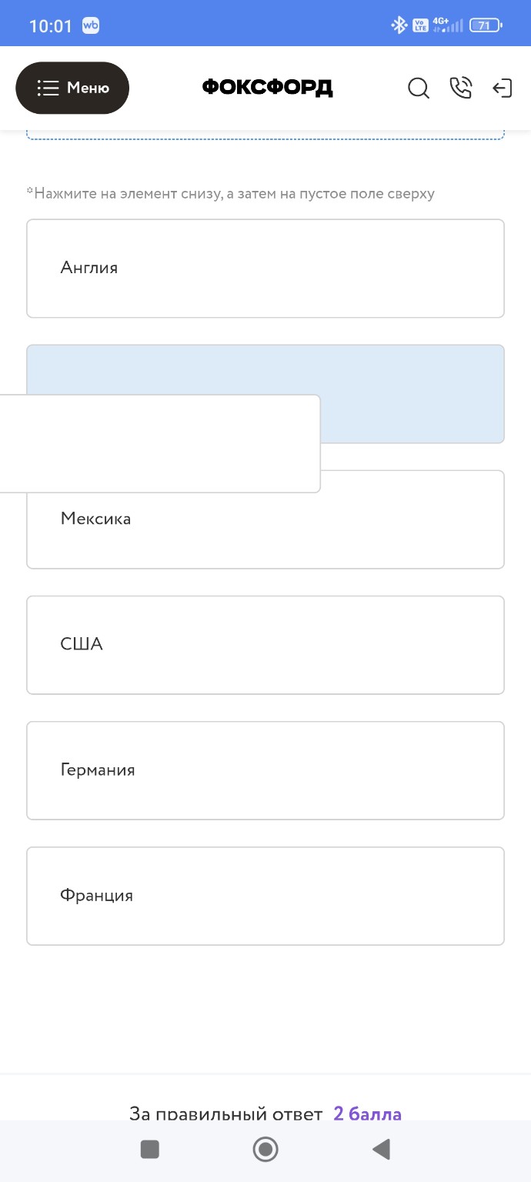Open the search with the magnifier icon
Viewport: 531px width, 1182px height.
click(x=419, y=88)
